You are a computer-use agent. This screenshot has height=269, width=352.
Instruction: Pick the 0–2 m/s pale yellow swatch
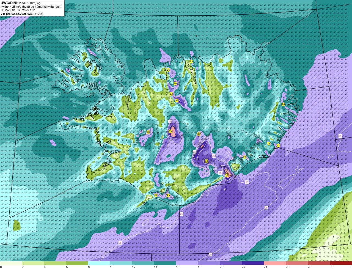pyautogui.click(x=11, y=263)
